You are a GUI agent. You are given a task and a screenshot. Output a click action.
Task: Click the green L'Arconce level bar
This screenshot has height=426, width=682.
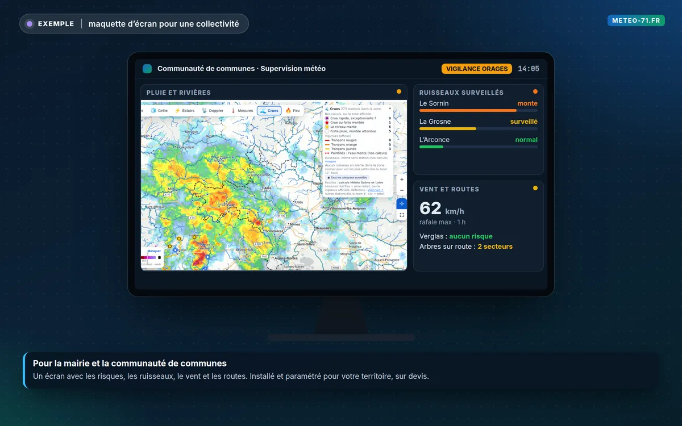coord(431,147)
